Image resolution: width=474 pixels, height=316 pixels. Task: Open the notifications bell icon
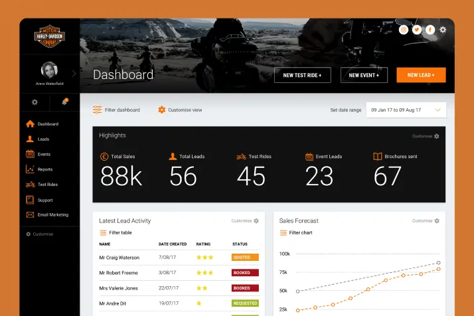pos(64,102)
